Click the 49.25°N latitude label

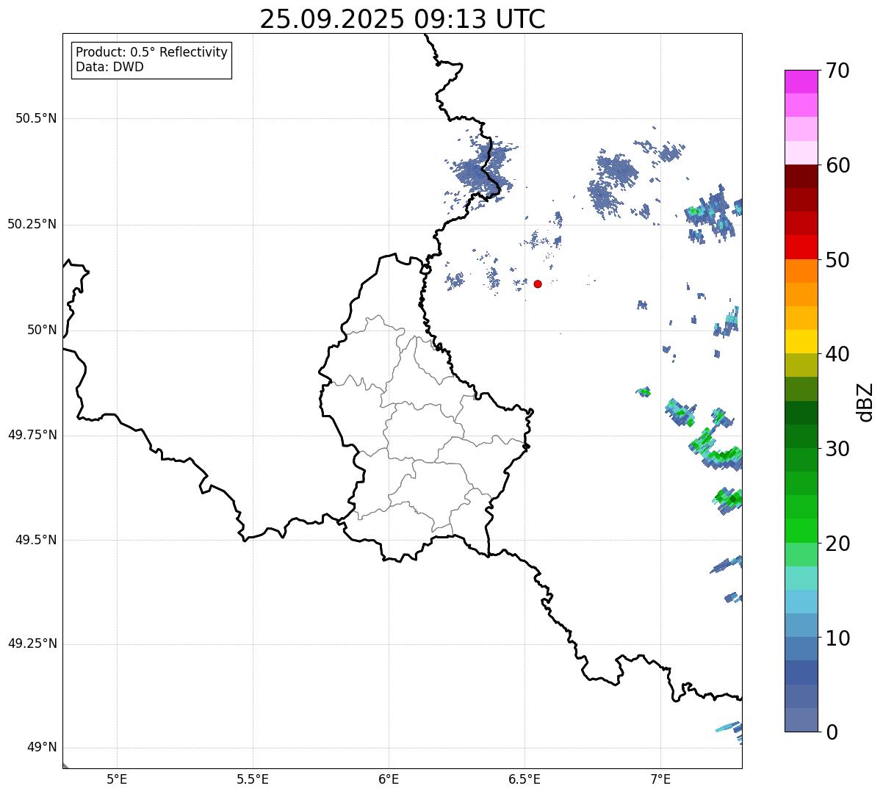tap(32, 643)
